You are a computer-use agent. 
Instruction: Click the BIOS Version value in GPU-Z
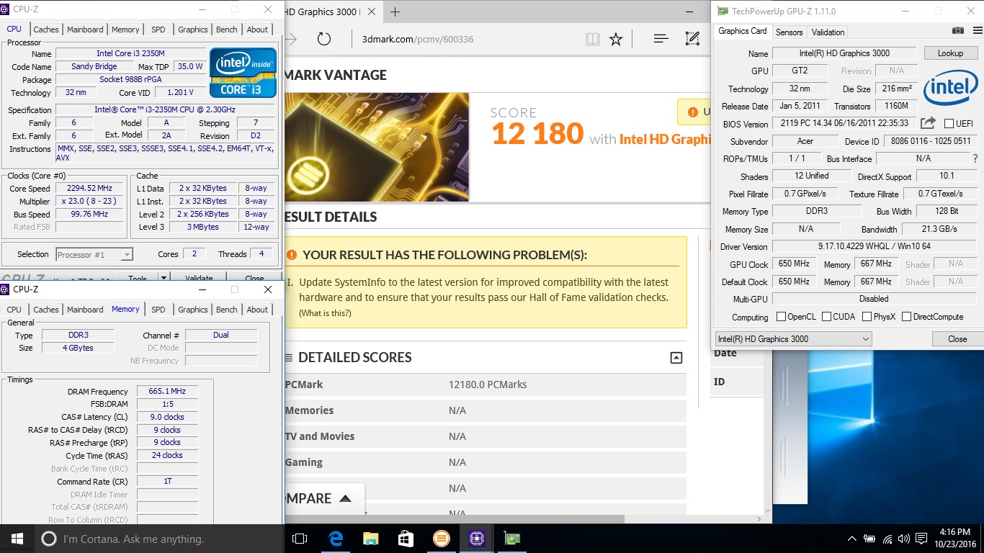coord(844,124)
